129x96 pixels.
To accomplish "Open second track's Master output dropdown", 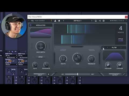I will pyautogui.click(x=23, y=65).
